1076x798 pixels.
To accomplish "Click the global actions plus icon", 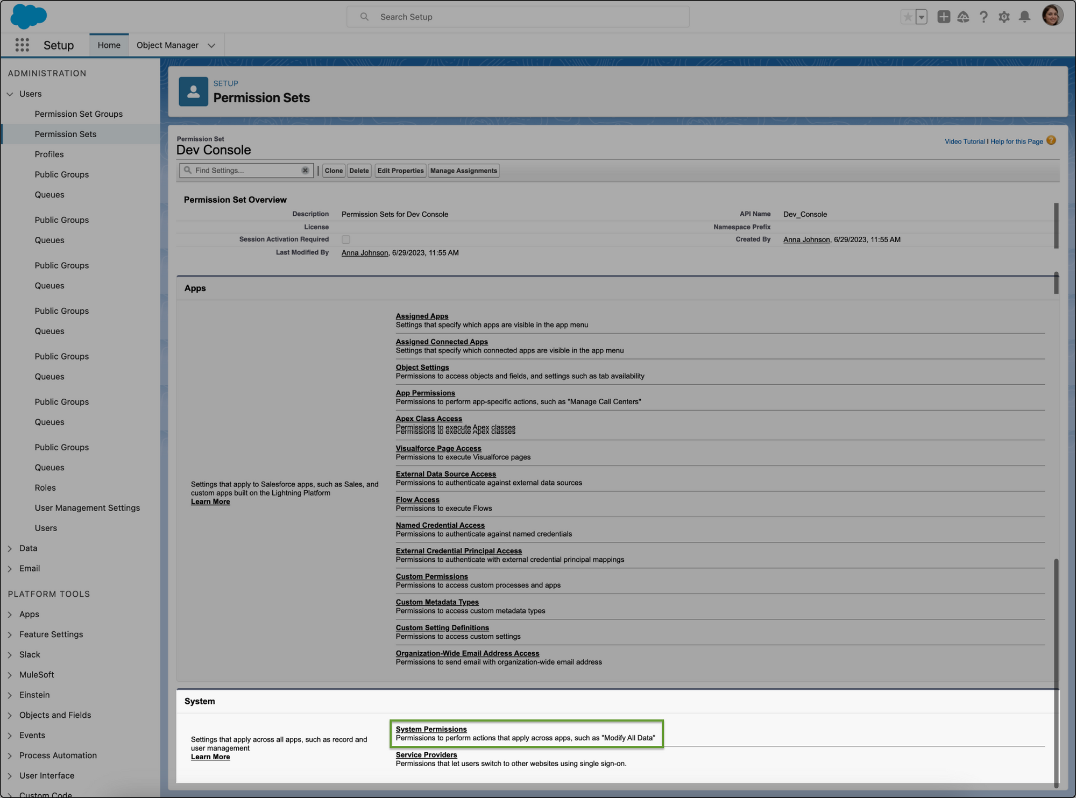I will point(943,17).
